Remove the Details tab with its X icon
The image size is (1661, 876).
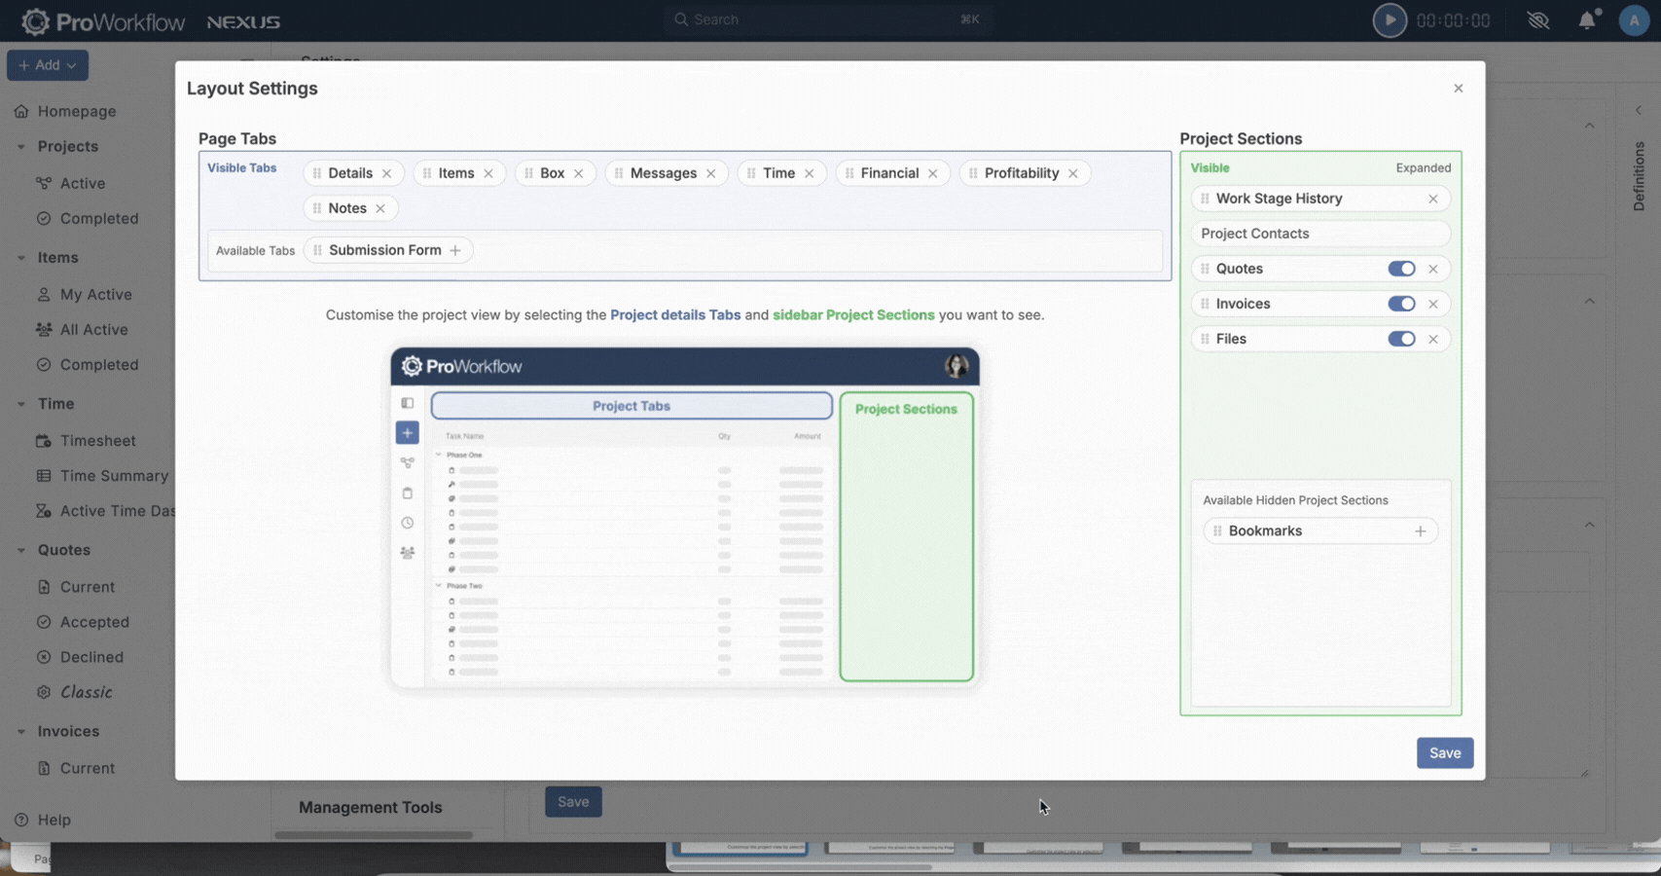[386, 173]
